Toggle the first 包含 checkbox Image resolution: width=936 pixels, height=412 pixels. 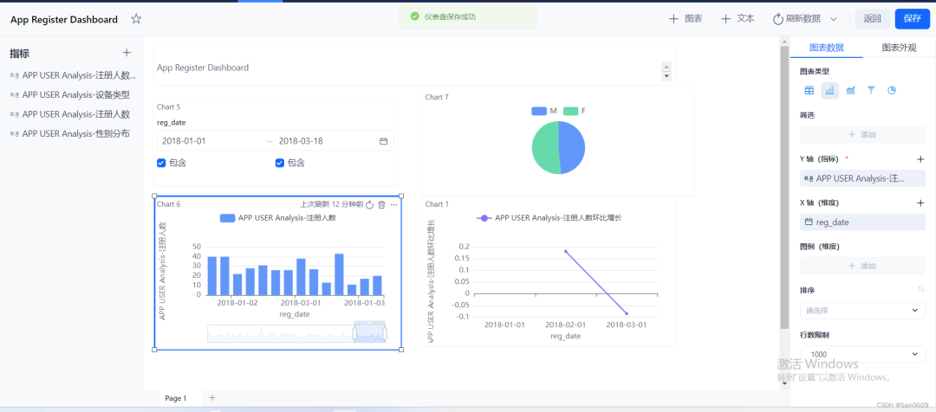tap(161, 163)
